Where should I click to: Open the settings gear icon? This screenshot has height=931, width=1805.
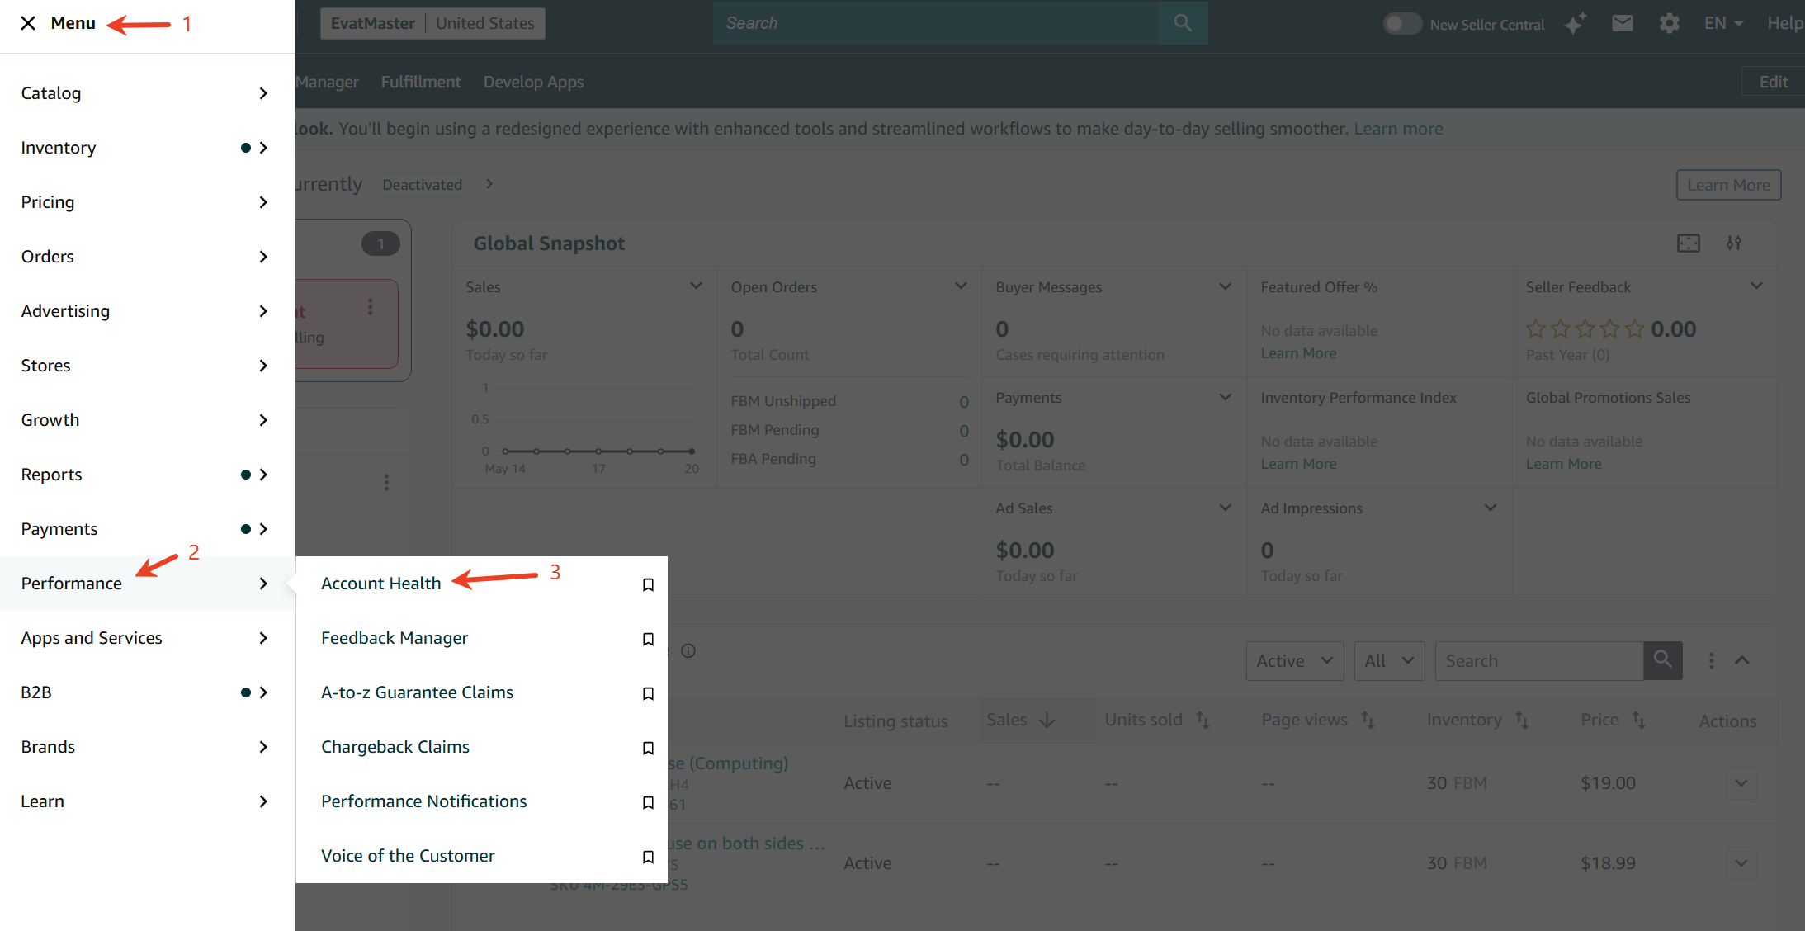coord(1669,23)
